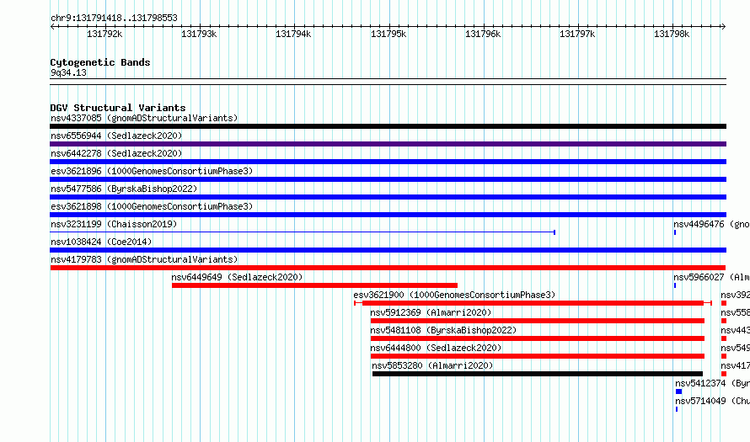
Task: Click the 131794k ruler tick label
Action: pyautogui.click(x=293, y=34)
